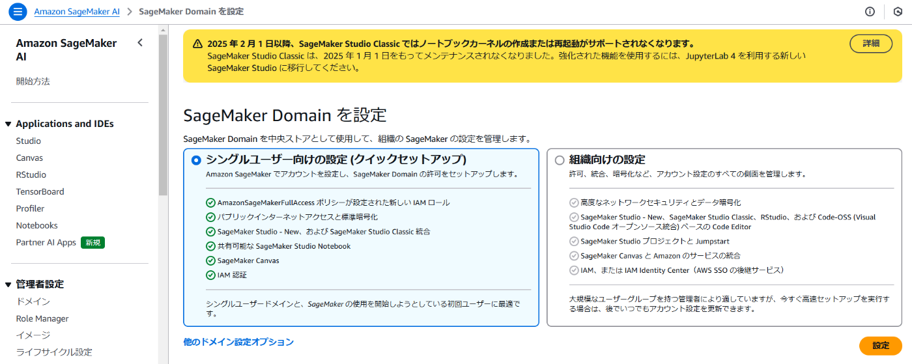
Task: Click the Amazon SageMaker AI sidebar title
Action: click(66, 49)
